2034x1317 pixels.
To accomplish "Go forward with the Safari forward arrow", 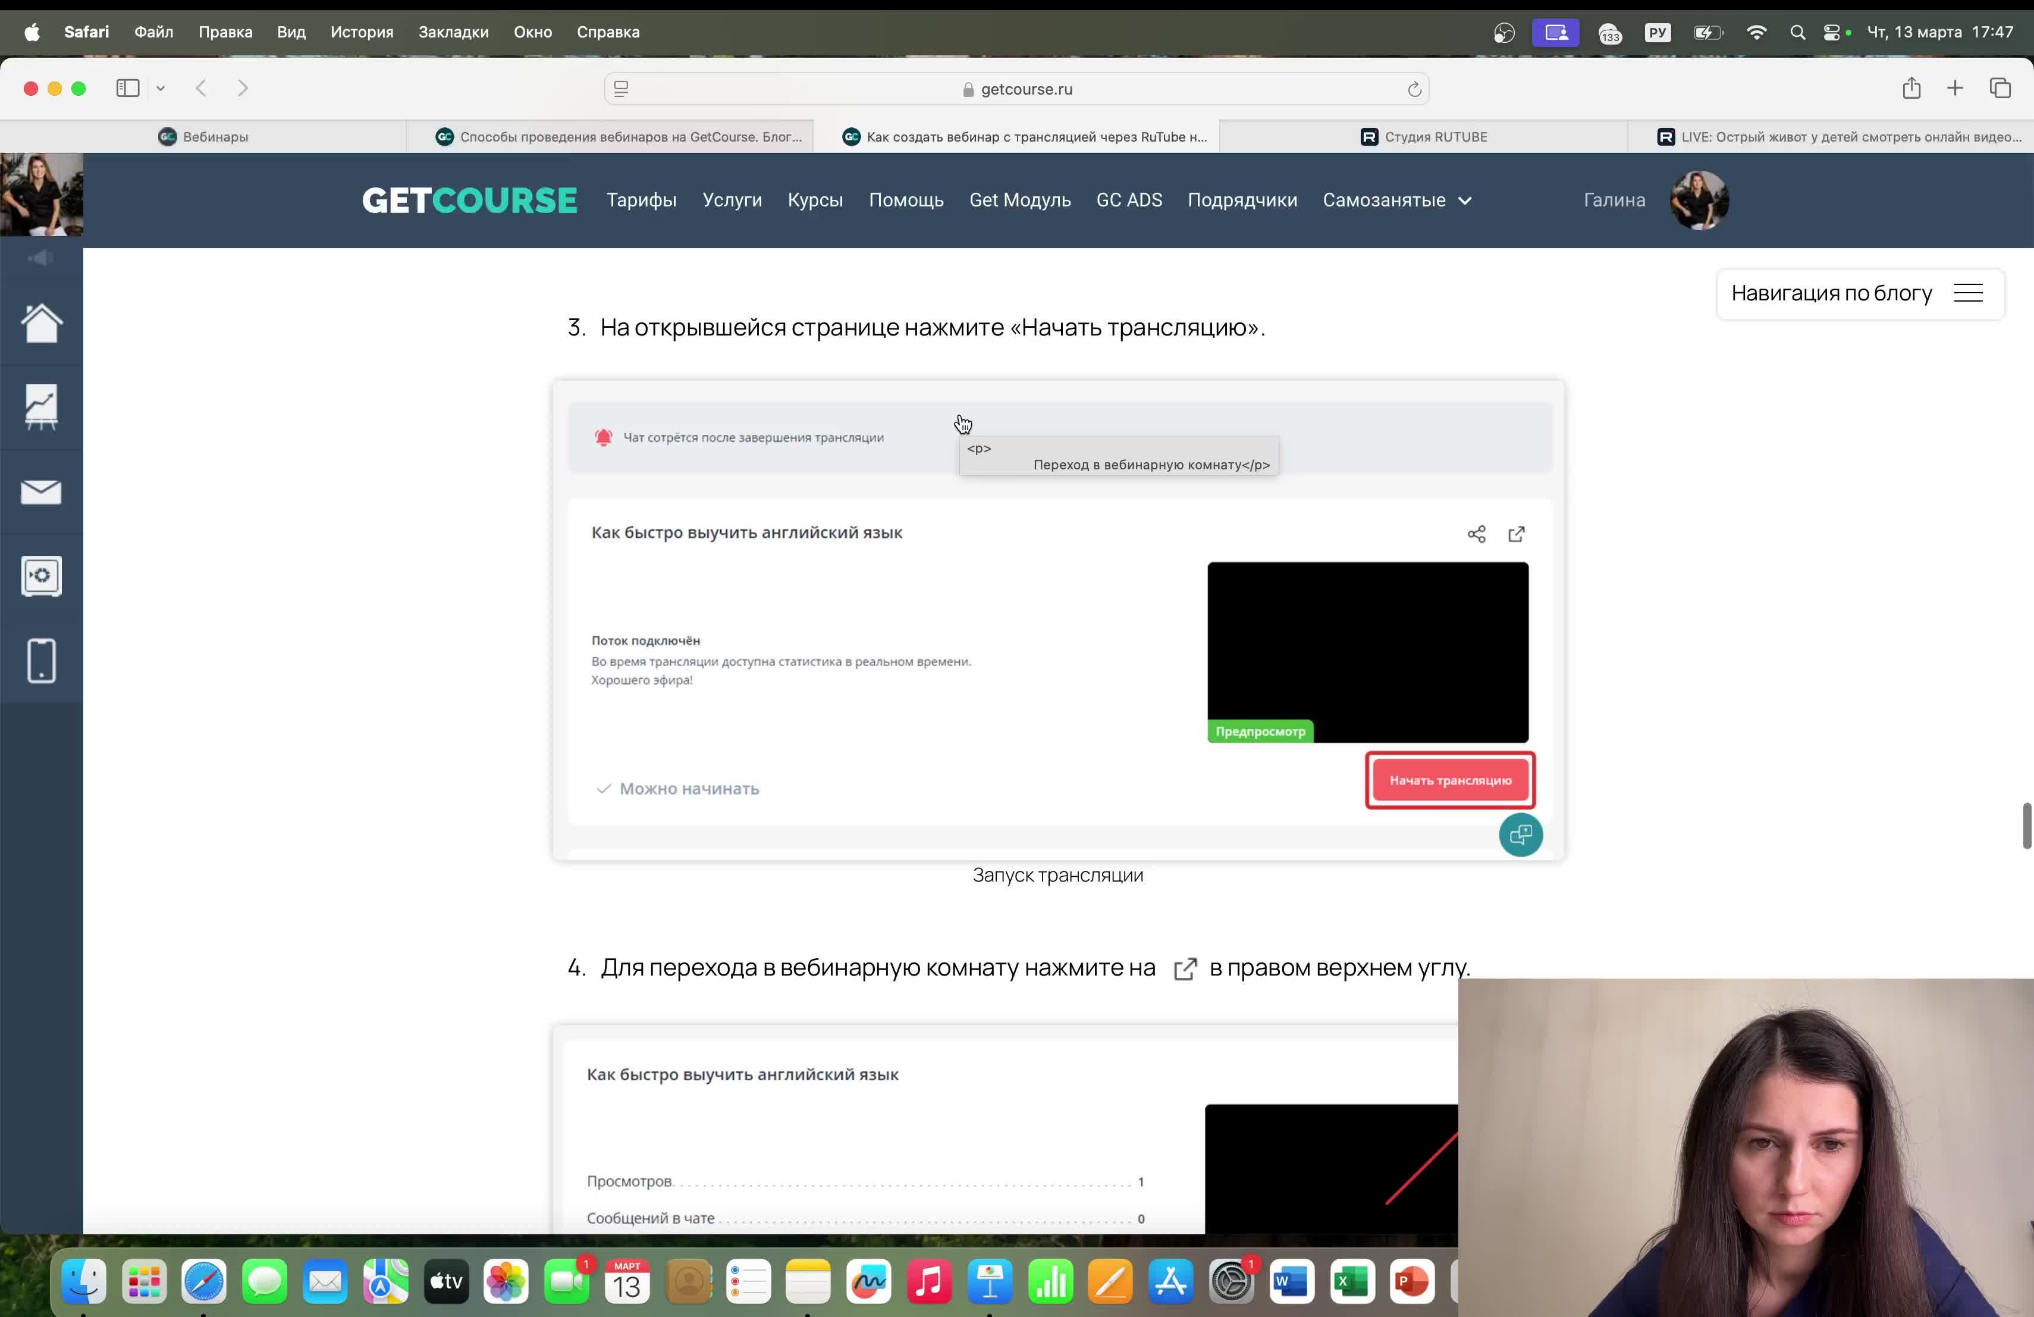I will point(243,88).
